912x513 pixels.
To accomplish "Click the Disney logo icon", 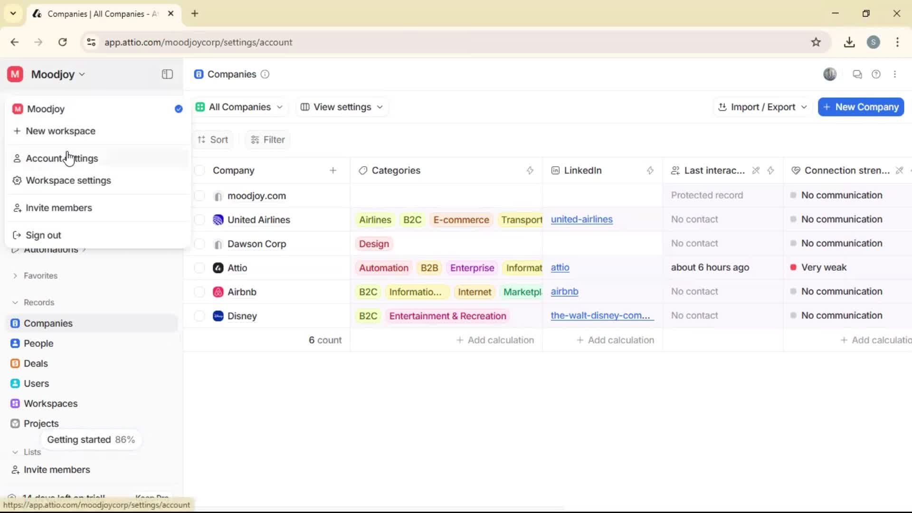I will tap(218, 316).
